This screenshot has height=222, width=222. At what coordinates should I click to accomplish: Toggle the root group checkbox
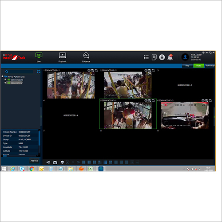[3, 76]
